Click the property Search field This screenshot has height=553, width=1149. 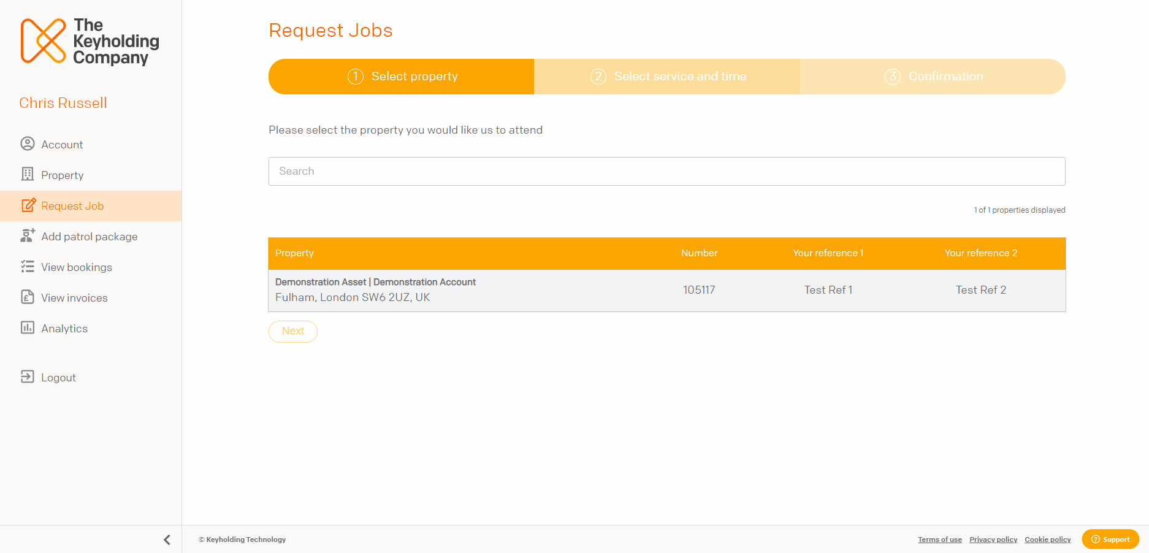667,171
